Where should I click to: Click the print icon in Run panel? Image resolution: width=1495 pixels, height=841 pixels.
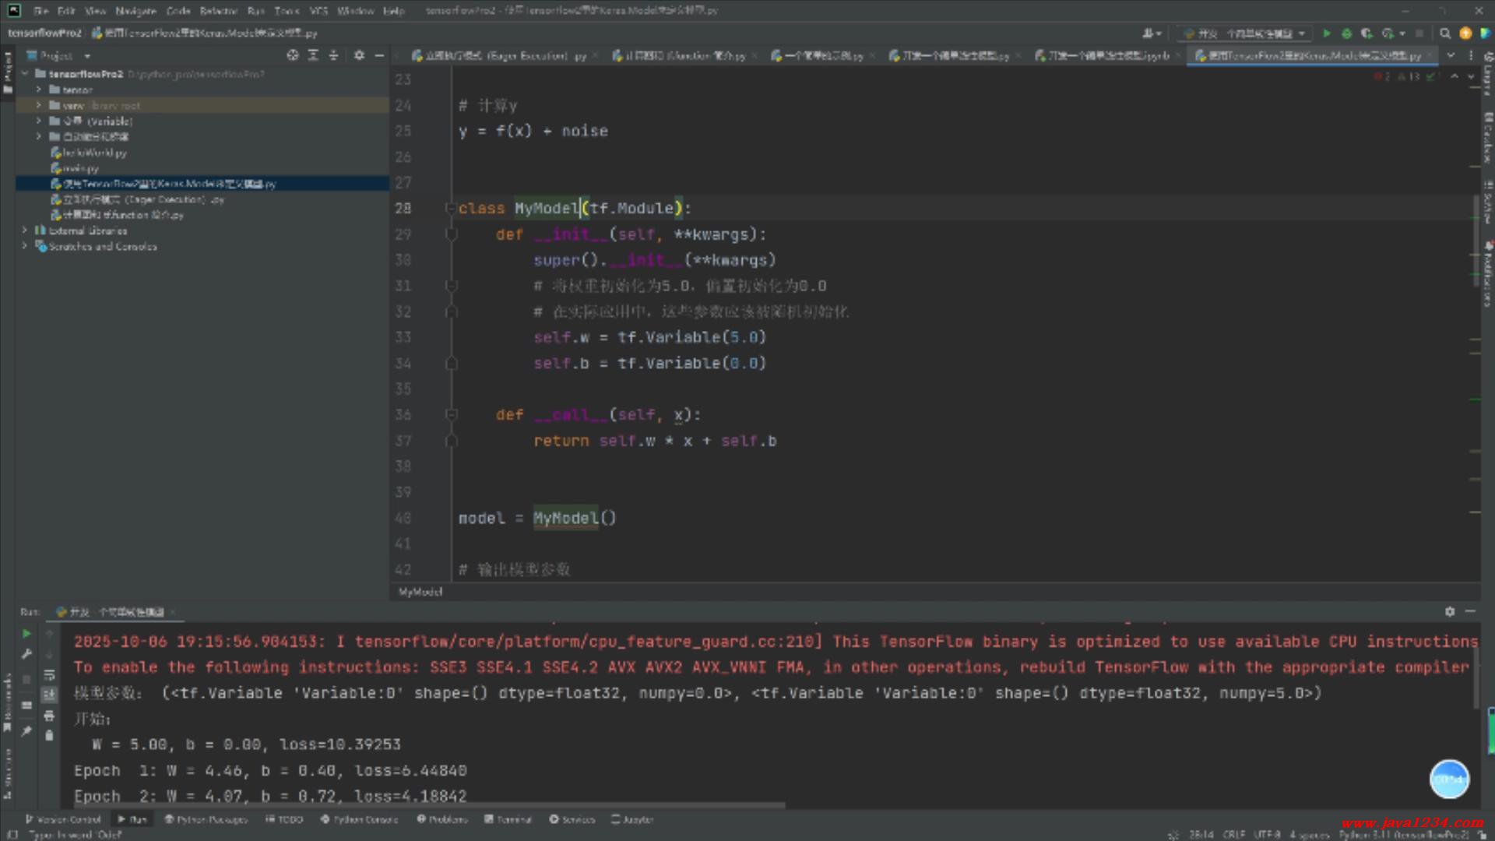pos(49,716)
